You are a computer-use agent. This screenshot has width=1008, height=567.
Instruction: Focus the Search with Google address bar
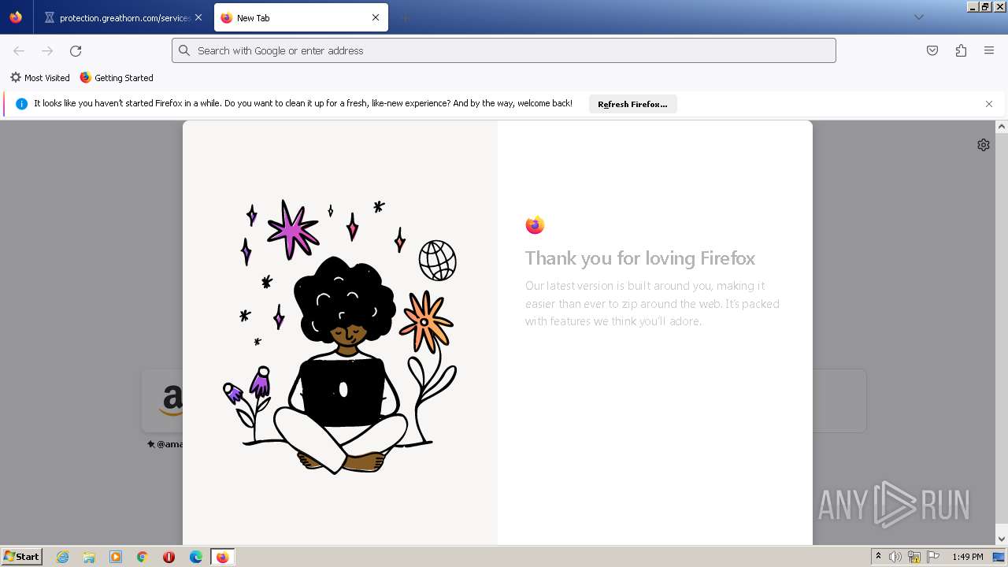[x=504, y=50]
